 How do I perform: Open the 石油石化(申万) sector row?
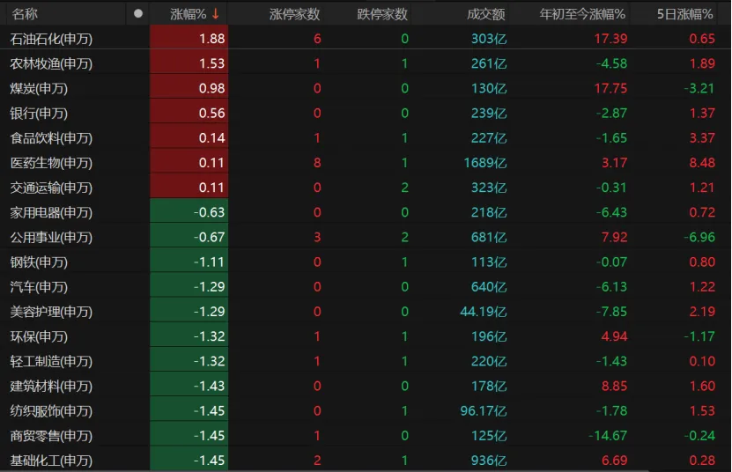click(51, 39)
